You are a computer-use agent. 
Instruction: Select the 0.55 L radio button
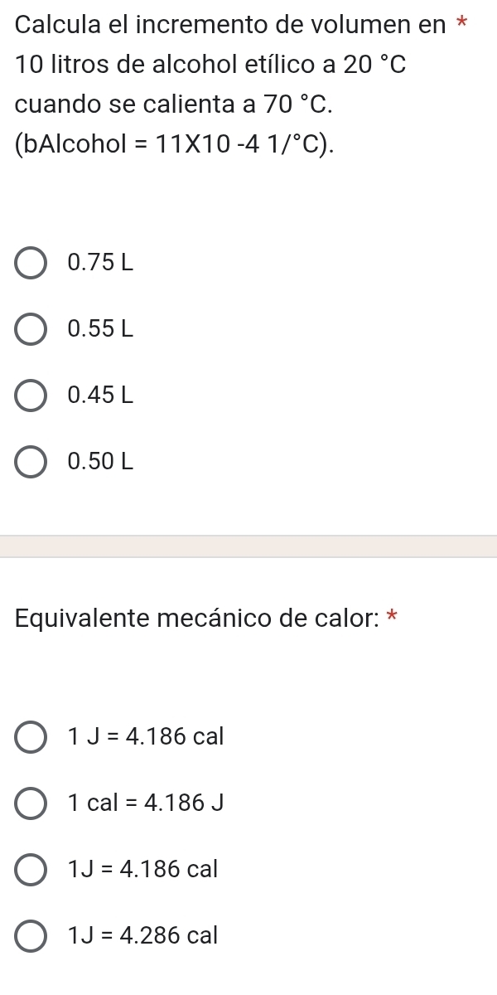(x=31, y=329)
